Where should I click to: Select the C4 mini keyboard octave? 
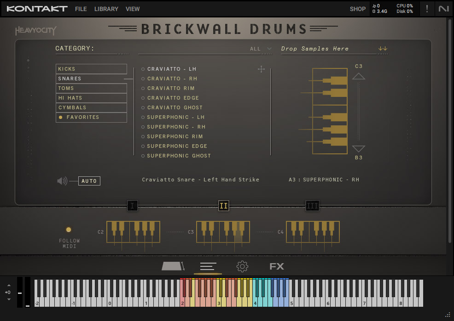(x=313, y=232)
